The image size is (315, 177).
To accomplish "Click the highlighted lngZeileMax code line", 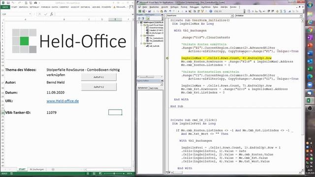I will (x=226, y=58).
